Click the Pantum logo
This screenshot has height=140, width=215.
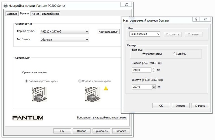point(28,118)
